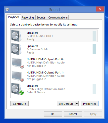Open the Sounds tab
Screen dimensions: 108x123
(x=41, y=17)
